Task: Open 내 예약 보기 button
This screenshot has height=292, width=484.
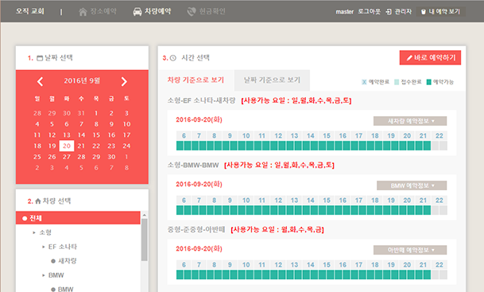Action: point(441,11)
